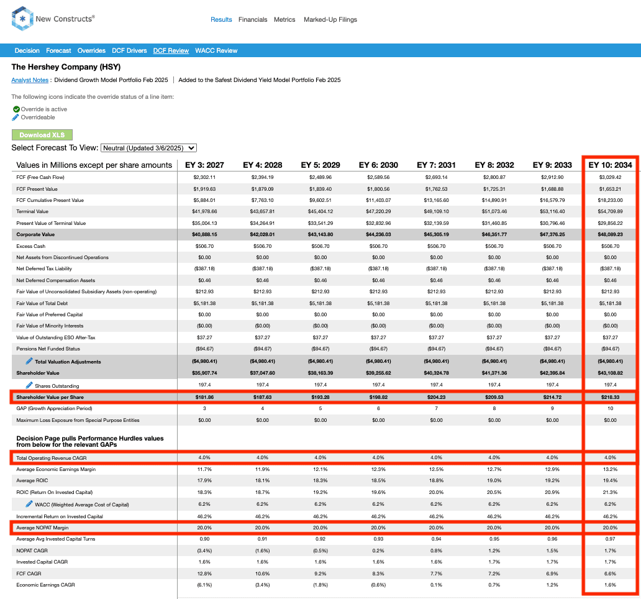Click the FCF Present Value row label
Viewport: 641px width, 599px height.
tap(37, 189)
